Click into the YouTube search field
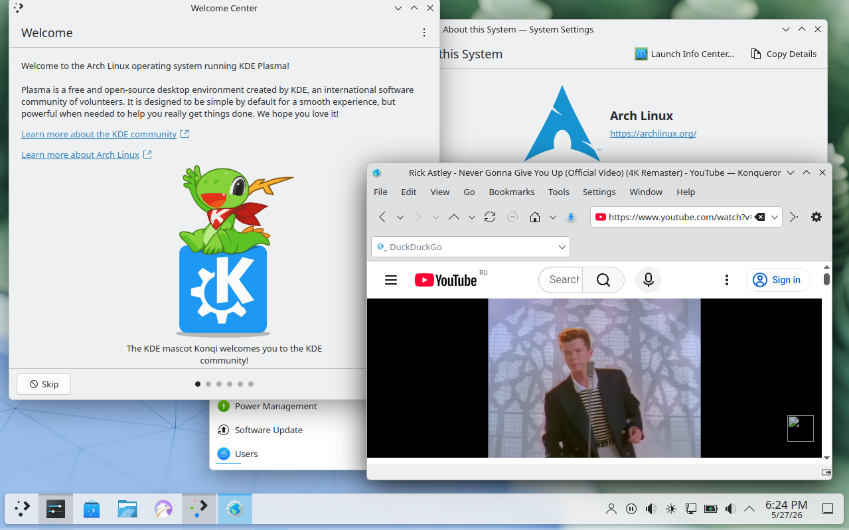The width and height of the screenshot is (849, 530). (561, 280)
